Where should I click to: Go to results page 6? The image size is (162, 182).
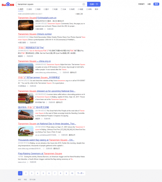coord(49,173)
